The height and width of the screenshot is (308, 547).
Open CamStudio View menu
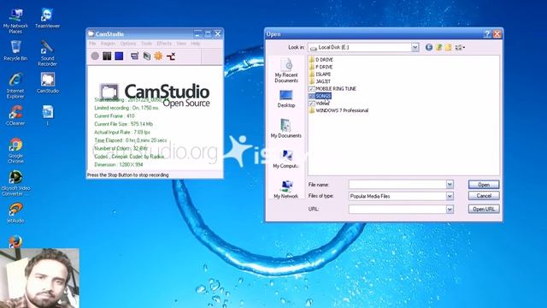pyautogui.click(x=181, y=44)
